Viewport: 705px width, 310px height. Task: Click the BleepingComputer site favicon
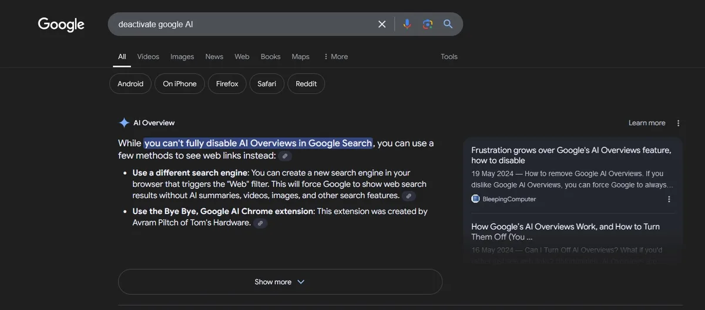tap(475, 199)
